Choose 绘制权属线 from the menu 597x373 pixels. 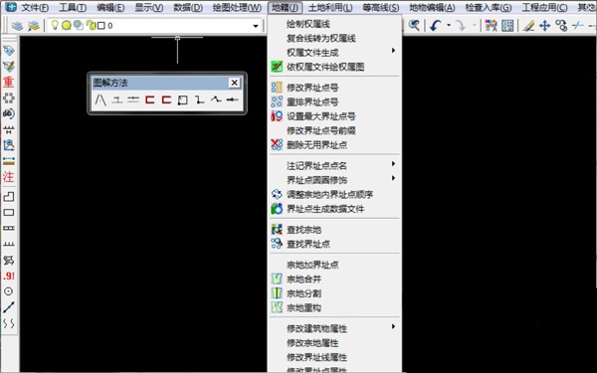point(308,24)
